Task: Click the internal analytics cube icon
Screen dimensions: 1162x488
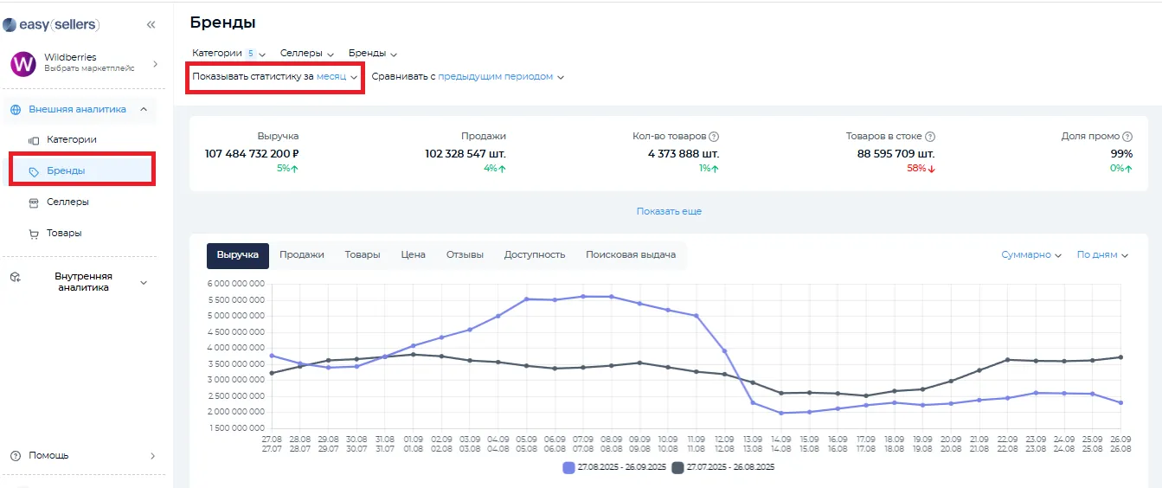Action: coord(16,278)
